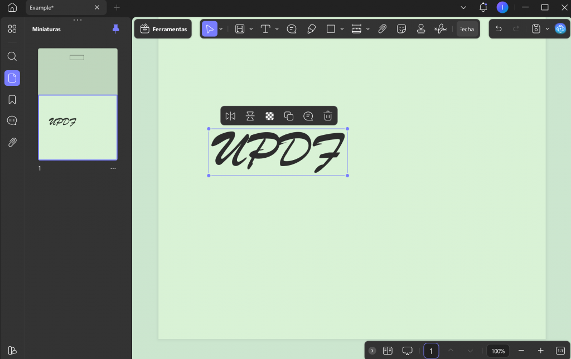Copy the selected signature
Viewport: 571px width, 359px height.
(x=289, y=116)
